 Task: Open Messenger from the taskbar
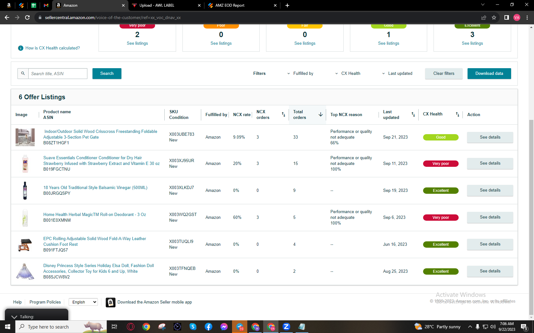click(224, 327)
